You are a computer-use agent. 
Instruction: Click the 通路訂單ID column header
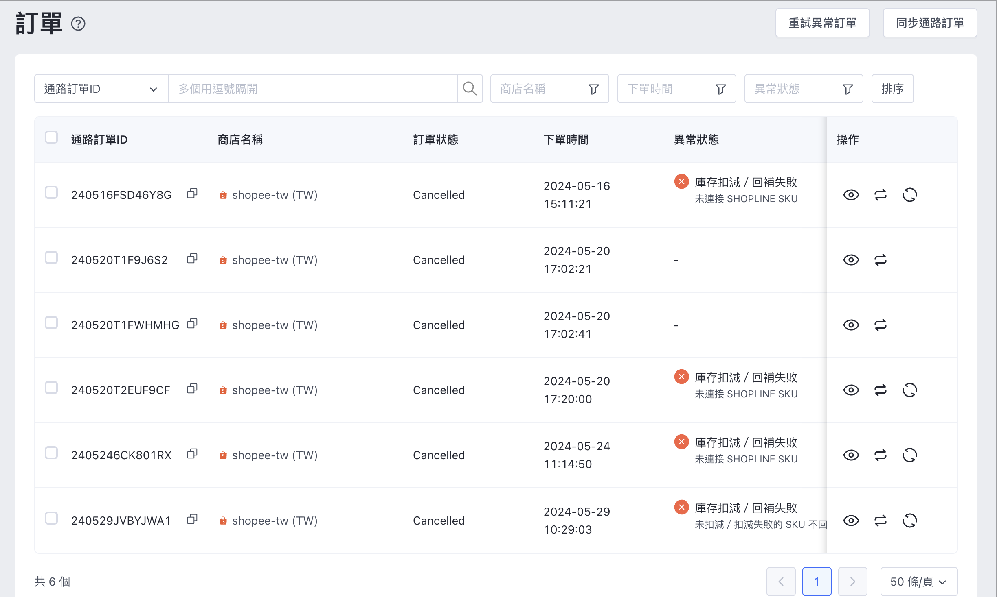point(99,139)
